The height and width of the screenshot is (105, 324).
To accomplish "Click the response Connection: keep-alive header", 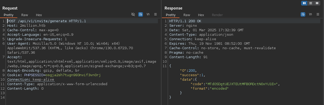I will click(193, 39).
